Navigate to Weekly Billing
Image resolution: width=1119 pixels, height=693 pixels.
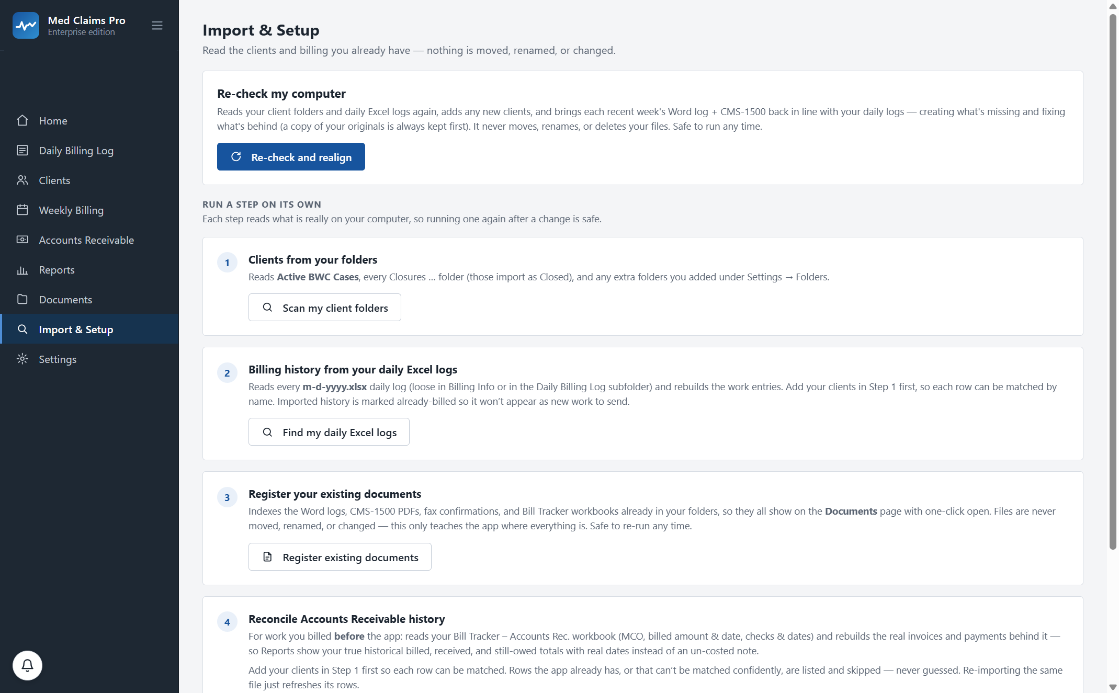click(x=89, y=210)
